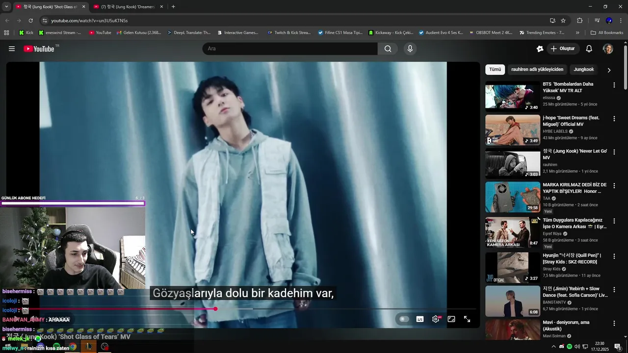Open Jimin 'Rebirth + Slow Dance' video title

point(575,292)
